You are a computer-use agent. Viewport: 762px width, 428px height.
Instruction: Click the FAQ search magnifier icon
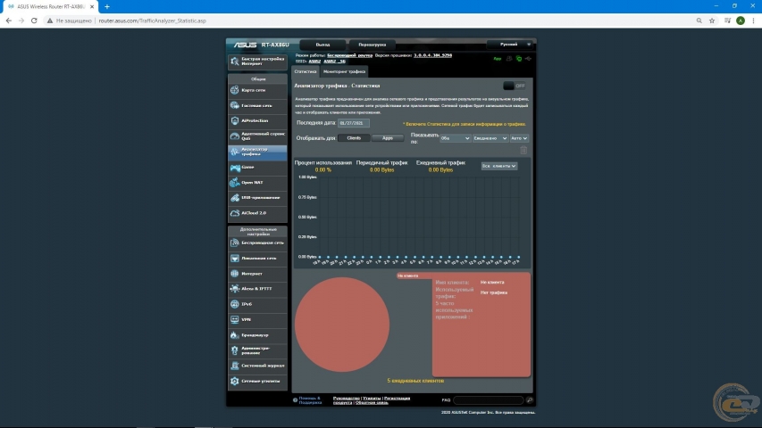coord(529,400)
